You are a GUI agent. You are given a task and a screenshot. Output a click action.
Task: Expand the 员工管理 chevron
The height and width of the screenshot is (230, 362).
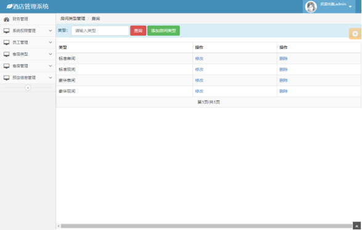tap(51, 42)
